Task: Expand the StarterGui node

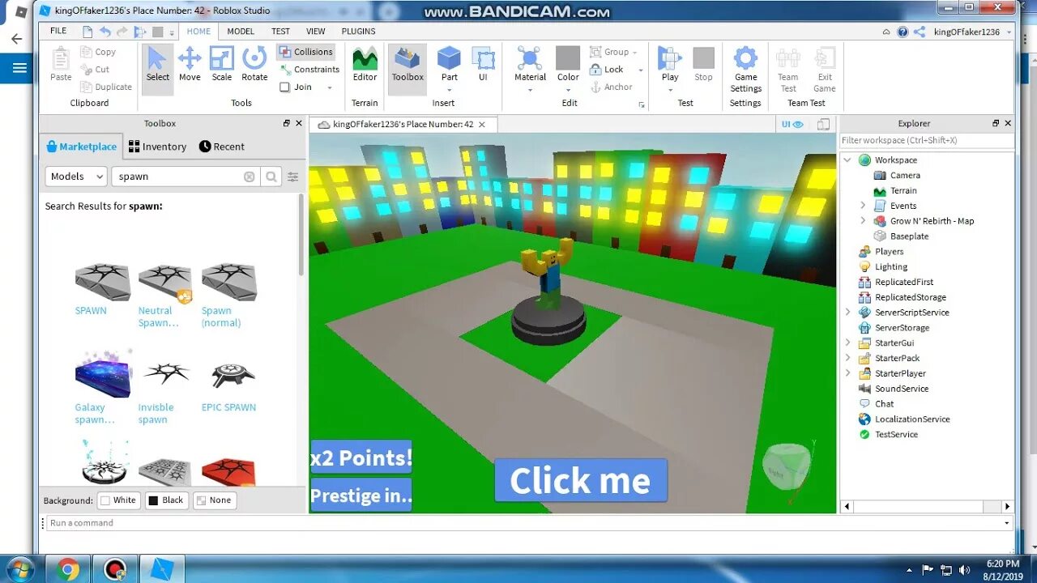Action: pyautogui.click(x=847, y=343)
